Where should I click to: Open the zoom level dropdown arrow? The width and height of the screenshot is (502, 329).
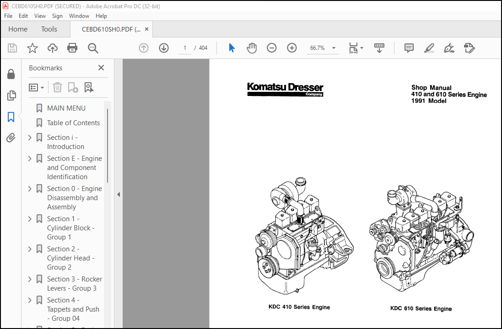334,48
